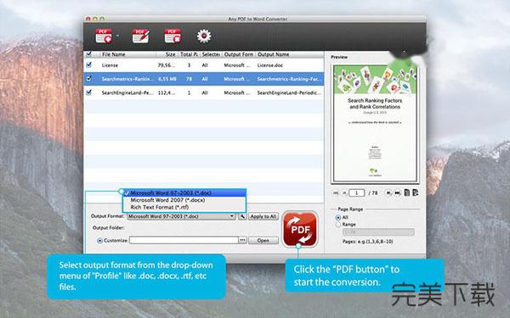Select the All page range radio
The image size is (510, 318).
pos(338,217)
